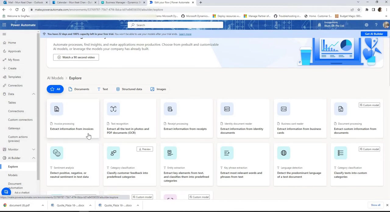The image size is (390, 212).
Task: Open Create in sidebar
Action: click(x=12, y=68)
